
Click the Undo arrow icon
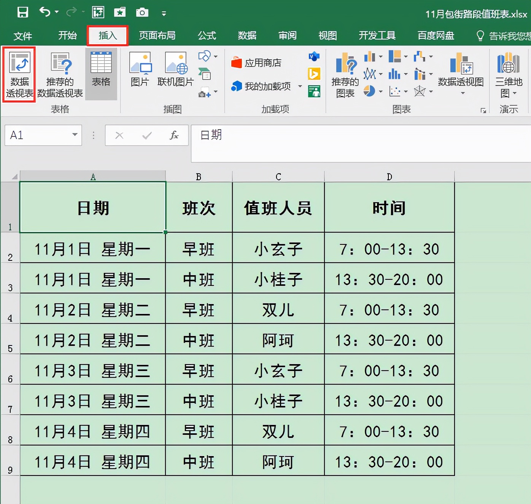pos(45,12)
